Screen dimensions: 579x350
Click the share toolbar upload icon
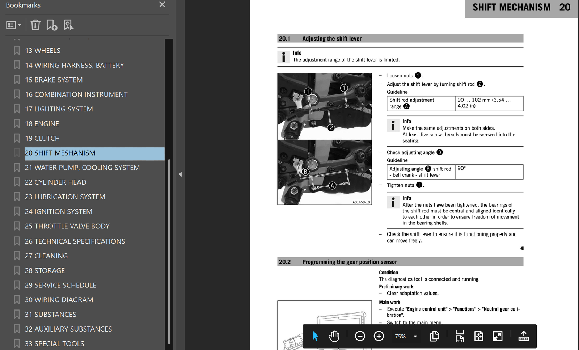pyautogui.click(x=524, y=336)
